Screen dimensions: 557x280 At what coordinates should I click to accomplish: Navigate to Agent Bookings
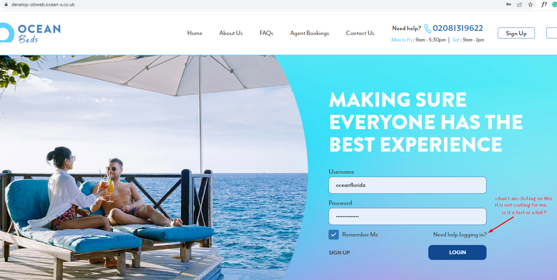click(x=309, y=33)
